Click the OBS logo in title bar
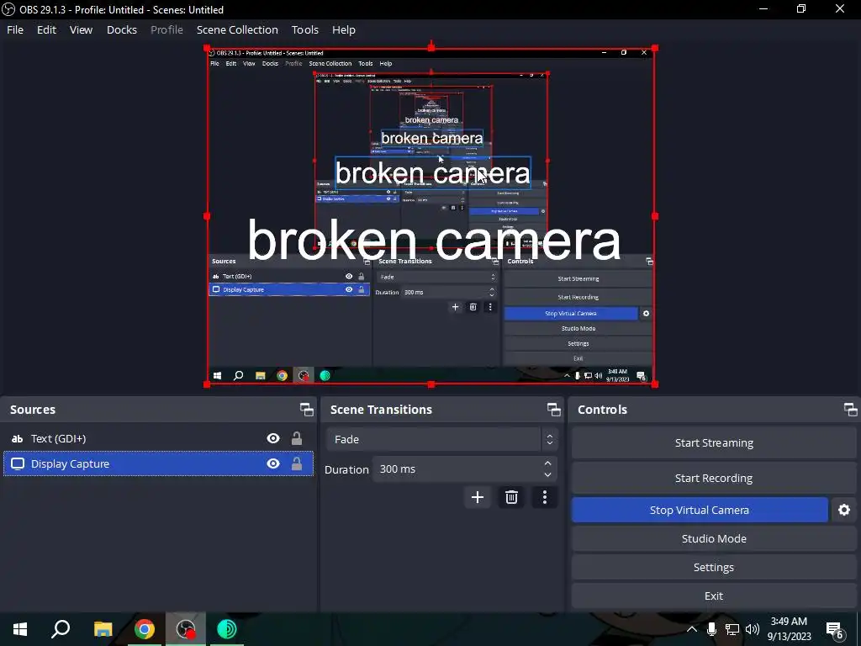Viewport: 861px width, 646px height. coord(8,9)
